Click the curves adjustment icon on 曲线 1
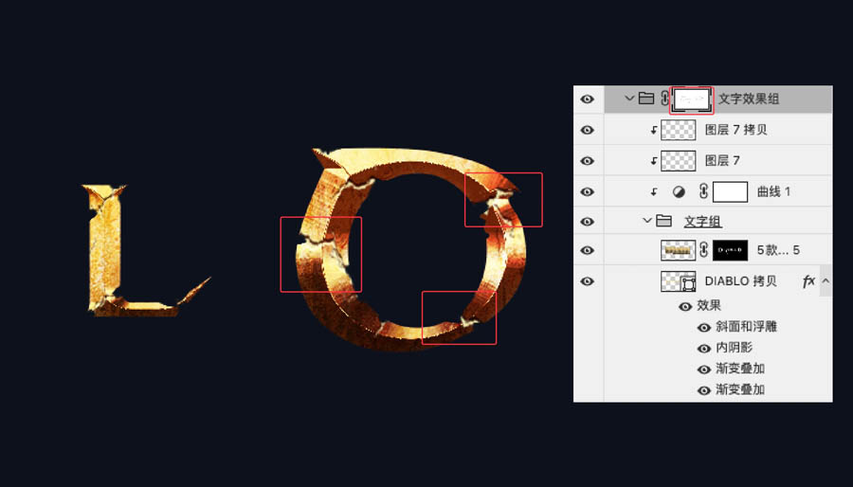The height and width of the screenshot is (487, 853). click(679, 191)
